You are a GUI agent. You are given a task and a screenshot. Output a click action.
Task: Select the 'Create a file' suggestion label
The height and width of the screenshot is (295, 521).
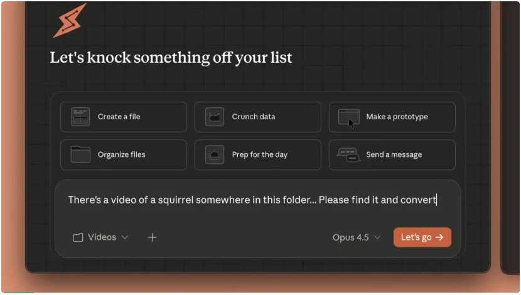coord(119,117)
